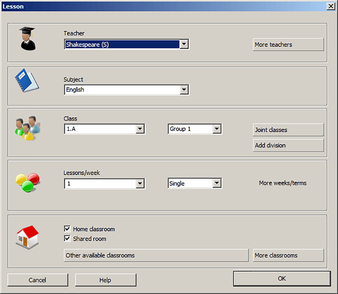
Task: Click the colored balls lessons icon
Action: [28, 183]
